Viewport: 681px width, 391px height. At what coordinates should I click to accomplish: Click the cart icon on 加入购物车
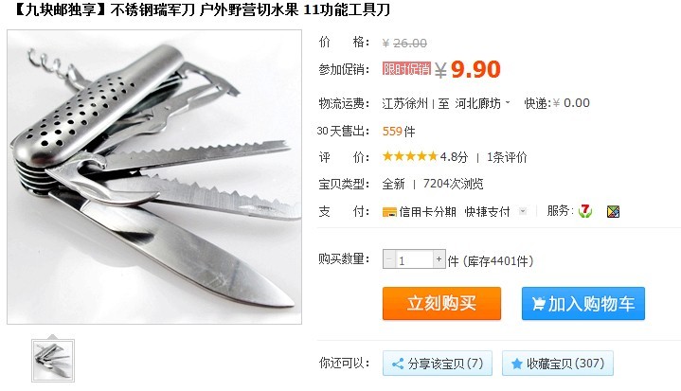click(x=538, y=303)
